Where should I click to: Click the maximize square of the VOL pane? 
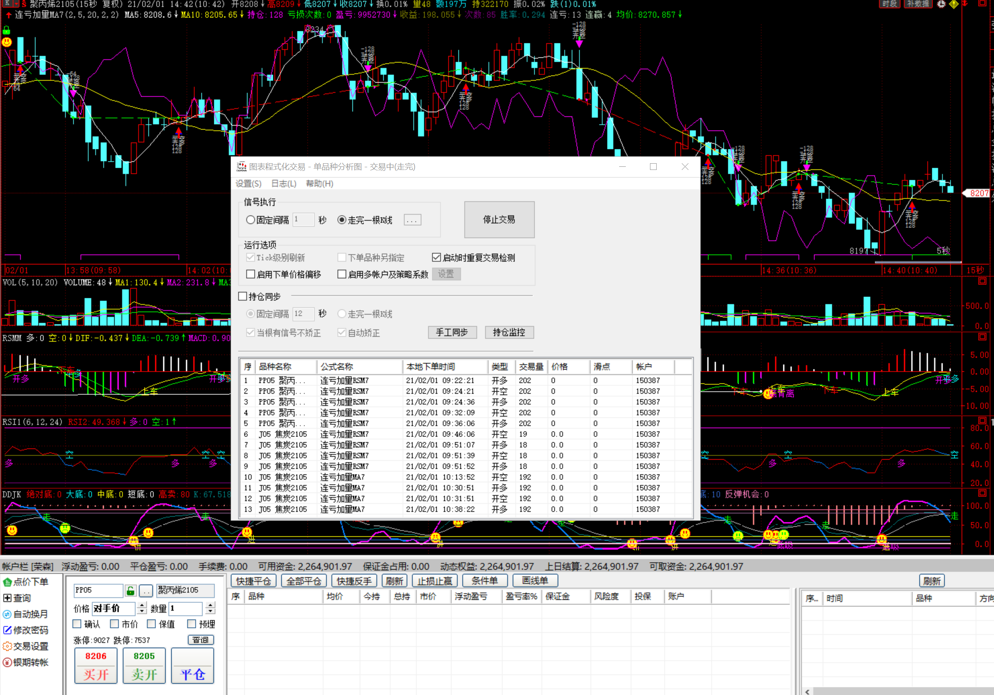click(x=982, y=281)
